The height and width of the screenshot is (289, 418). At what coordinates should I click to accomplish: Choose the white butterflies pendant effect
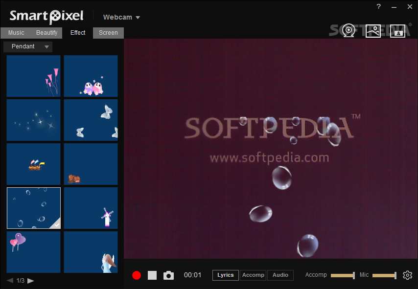[x=91, y=120]
